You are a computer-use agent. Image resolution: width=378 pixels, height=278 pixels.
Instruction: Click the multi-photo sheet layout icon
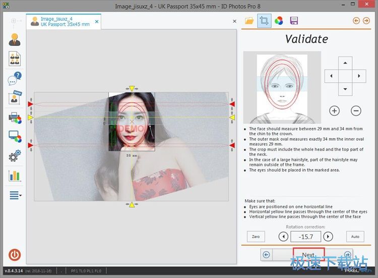[15, 59]
